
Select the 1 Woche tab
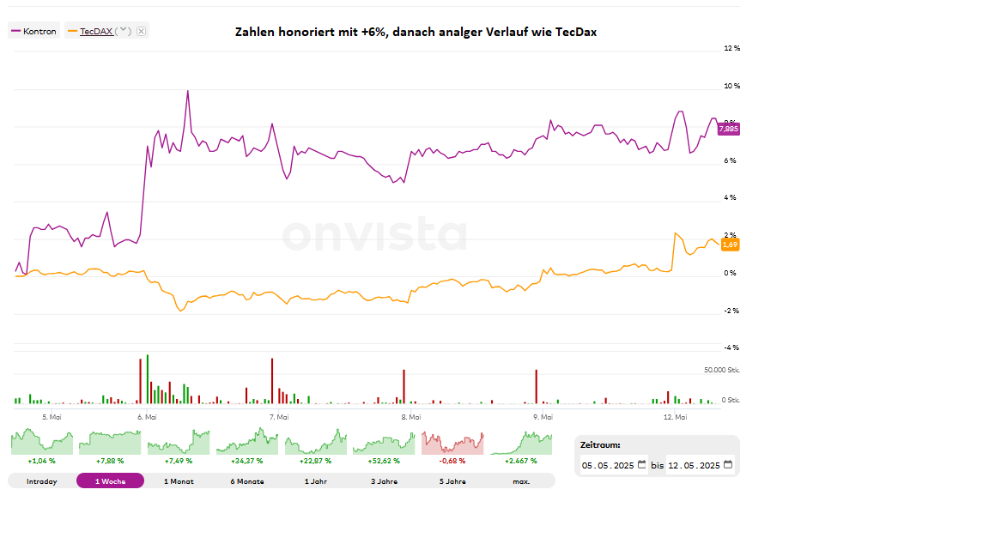110,481
